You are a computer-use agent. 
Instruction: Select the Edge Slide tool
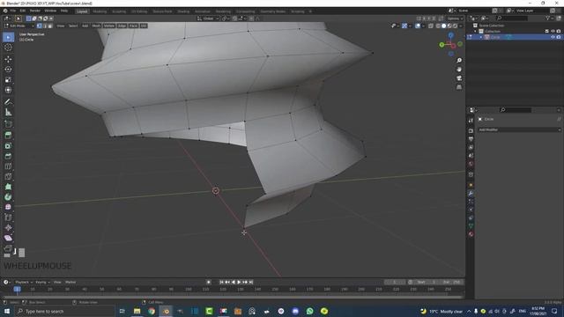point(8,217)
